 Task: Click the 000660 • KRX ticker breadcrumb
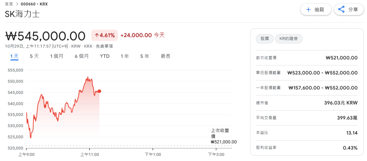34,4
